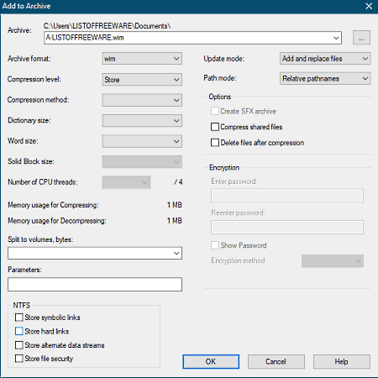Image resolution: width=378 pixels, height=378 pixels.
Task: Expand the Split to volumes dropdown arrow
Action: (176, 253)
